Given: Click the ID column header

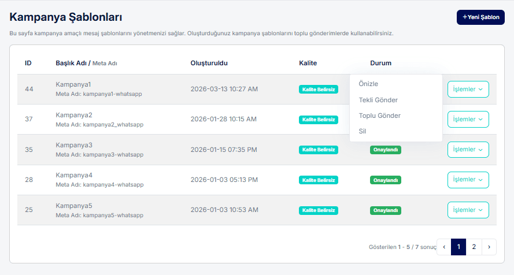Looking at the screenshot, I should [x=28, y=62].
